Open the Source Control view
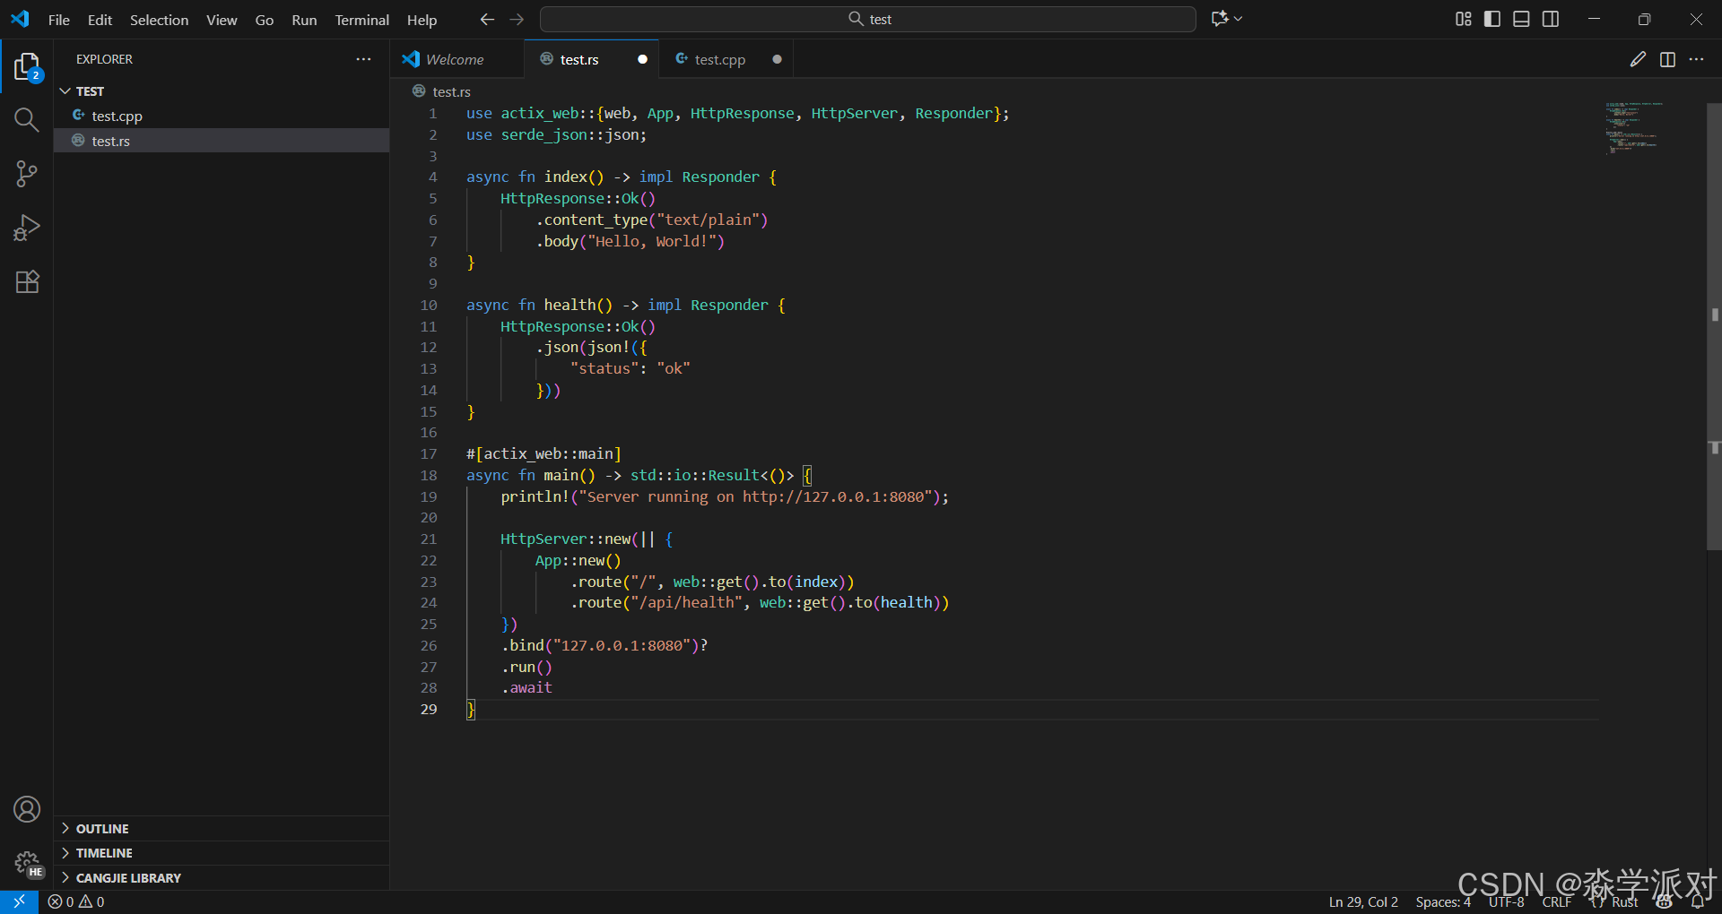The width and height of the screenshot is (1722, 914). click(x=27, y=174)
